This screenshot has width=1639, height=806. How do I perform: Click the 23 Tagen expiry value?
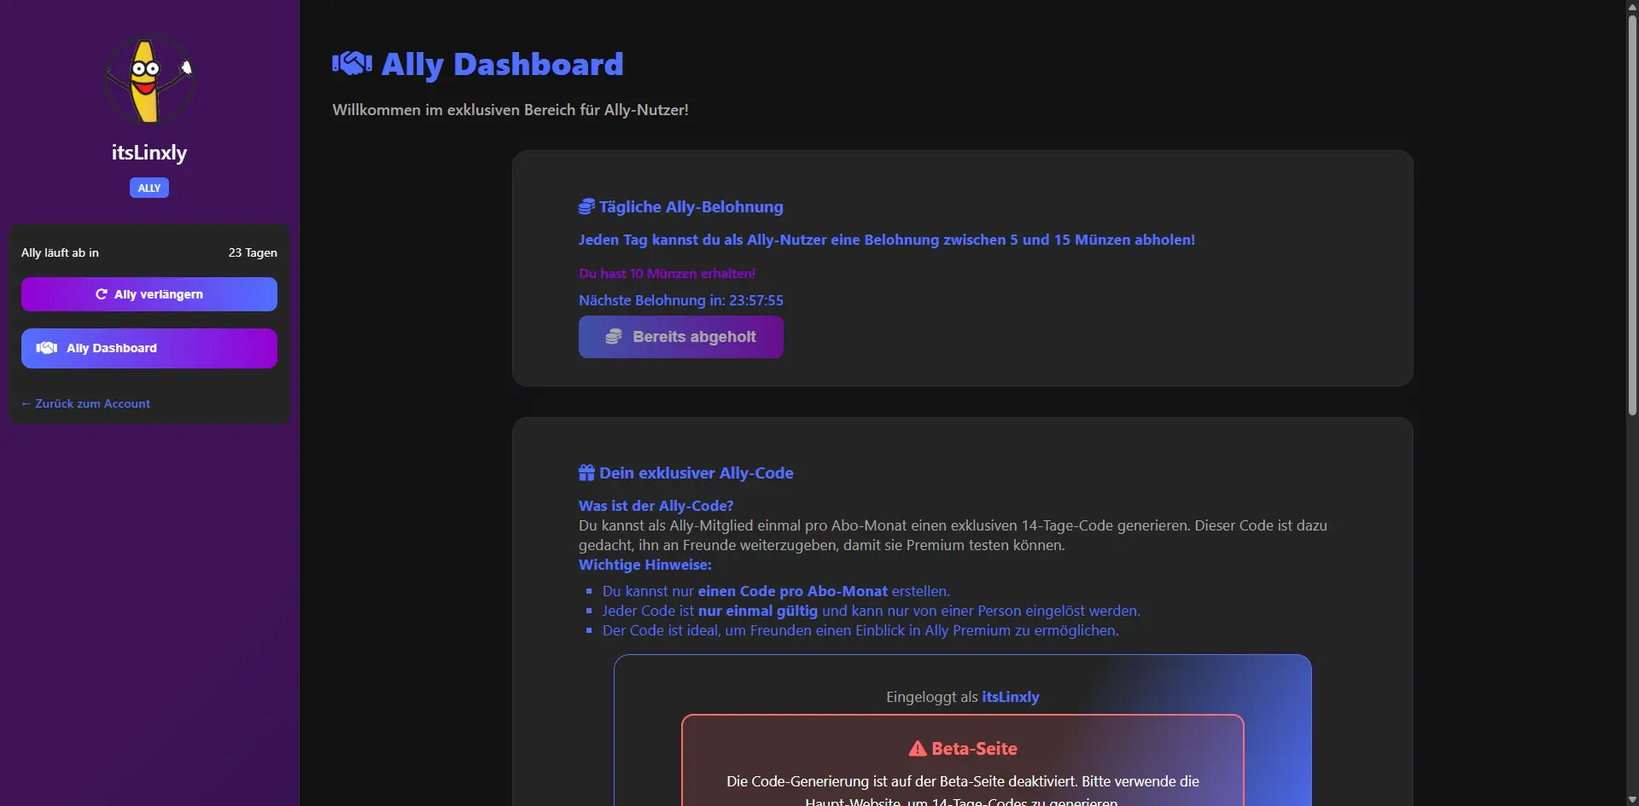click(x=253, y=252)
